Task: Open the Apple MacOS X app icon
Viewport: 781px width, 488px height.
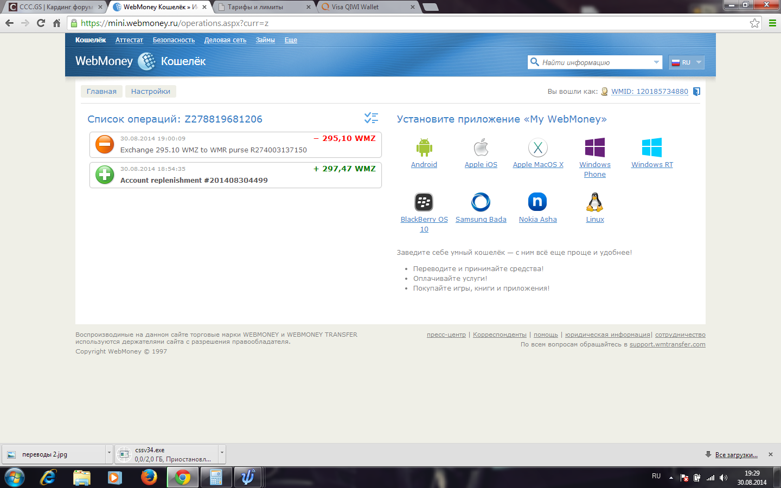Action: (x=538, y=147)
